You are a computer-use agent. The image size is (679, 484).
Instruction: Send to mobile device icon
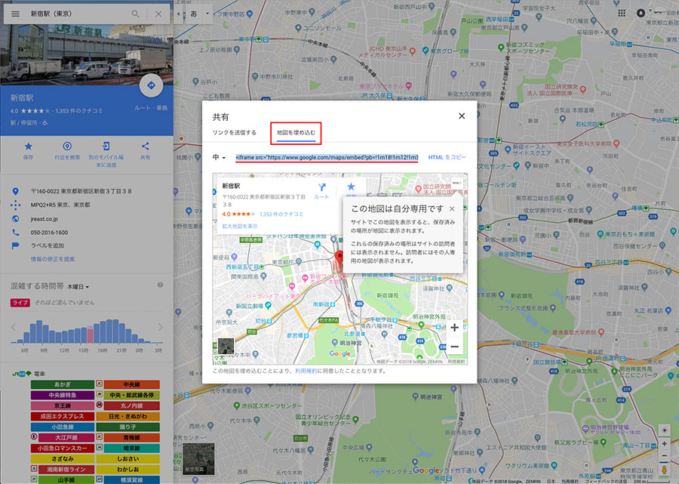(x=106, y=146)
